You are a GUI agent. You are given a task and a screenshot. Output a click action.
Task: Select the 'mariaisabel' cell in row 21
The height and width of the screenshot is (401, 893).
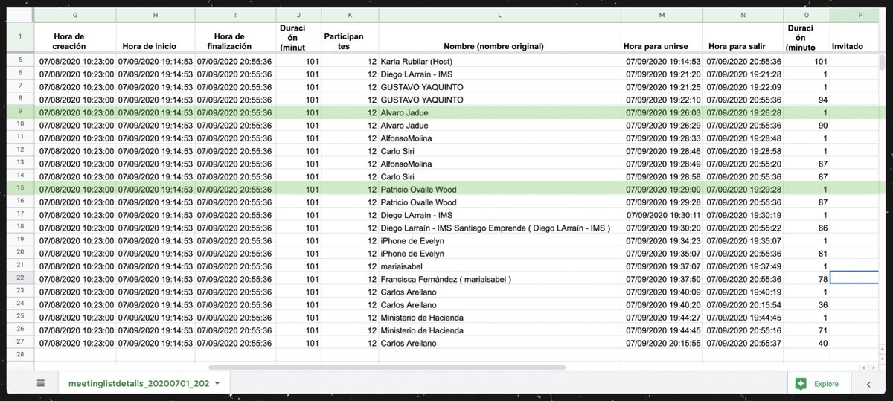499,266
